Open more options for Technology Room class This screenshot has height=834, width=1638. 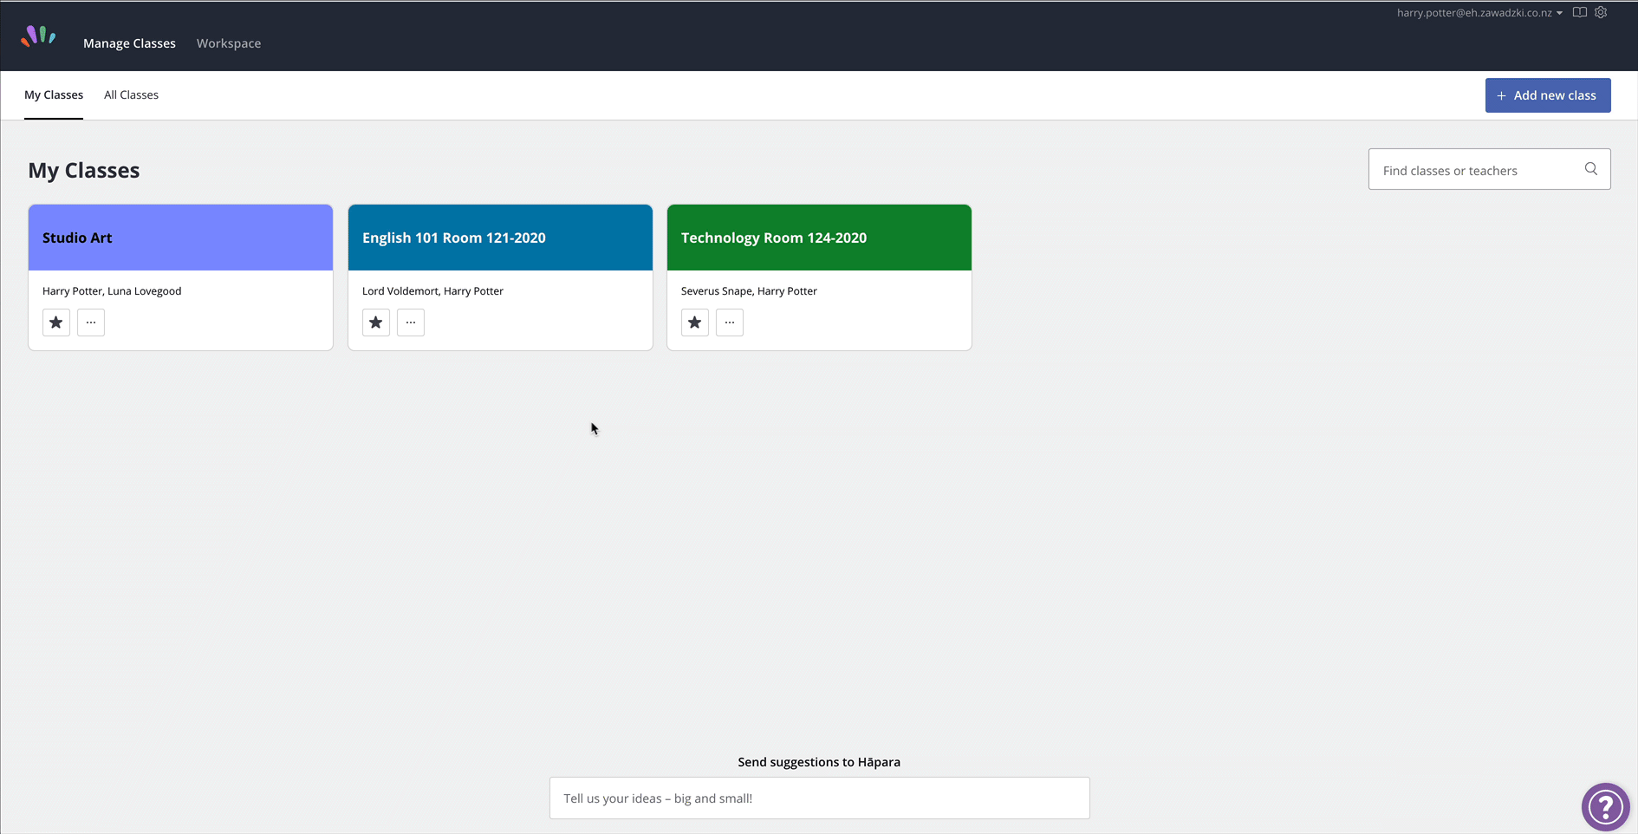click(730, 323)
